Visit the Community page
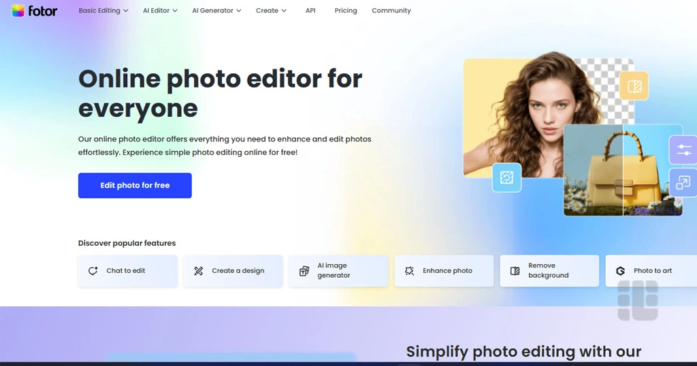697x366 pixels. click(391, 11)
